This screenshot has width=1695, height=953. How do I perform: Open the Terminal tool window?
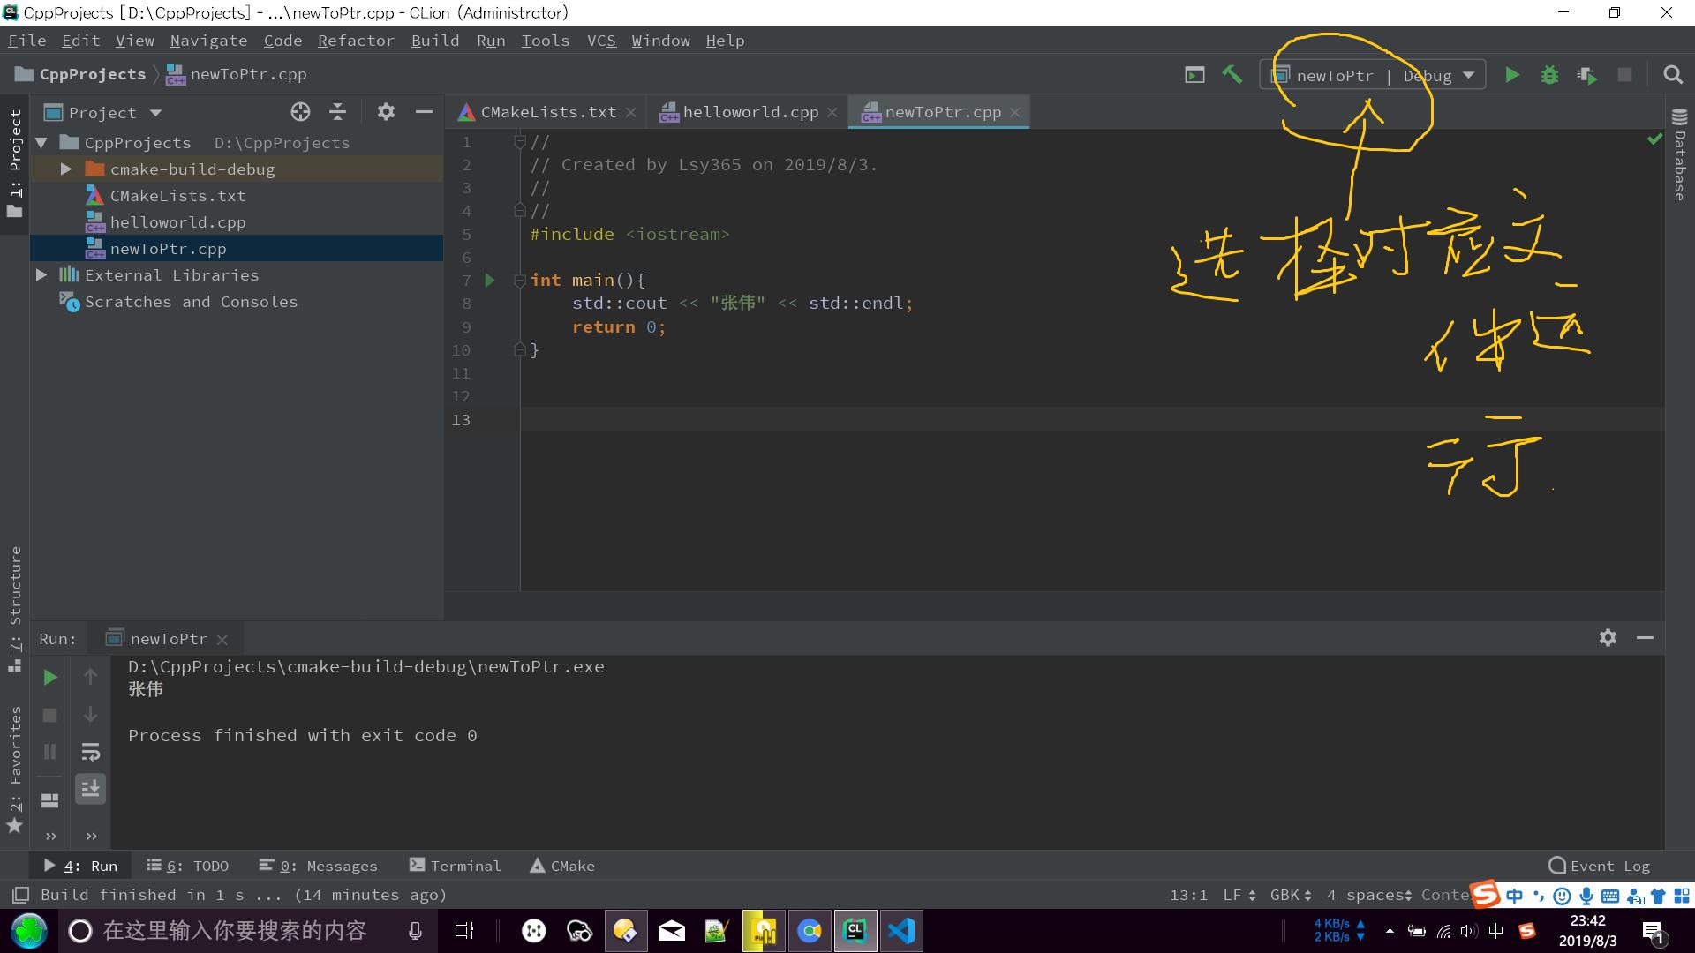[x=455, y=866]
